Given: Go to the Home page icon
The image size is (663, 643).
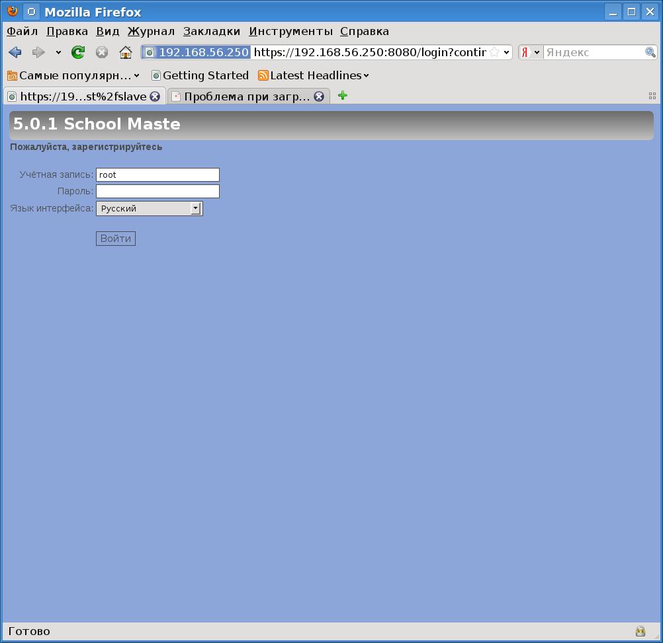Looking at the screenshot, I should [126, 52].
